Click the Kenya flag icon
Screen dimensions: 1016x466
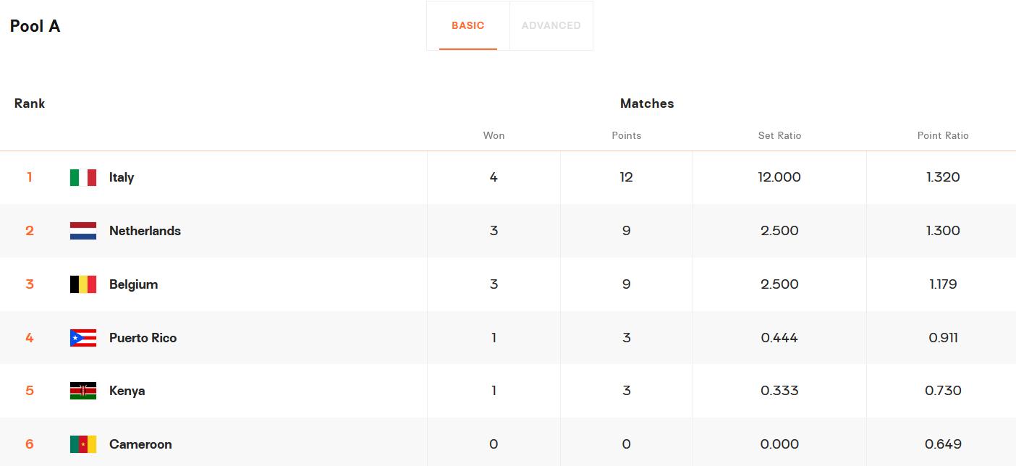click(x=83, y=391)
